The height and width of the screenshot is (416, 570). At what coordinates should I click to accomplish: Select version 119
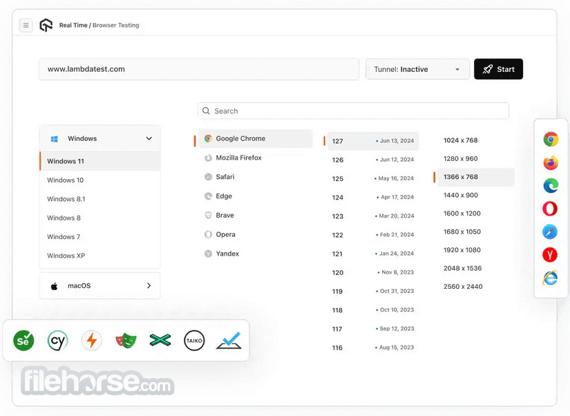pos(373,292)
